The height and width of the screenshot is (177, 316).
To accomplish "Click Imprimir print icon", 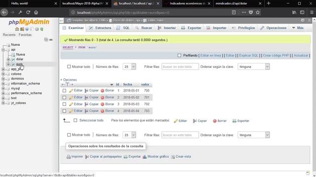I will (x=75, y=156).
